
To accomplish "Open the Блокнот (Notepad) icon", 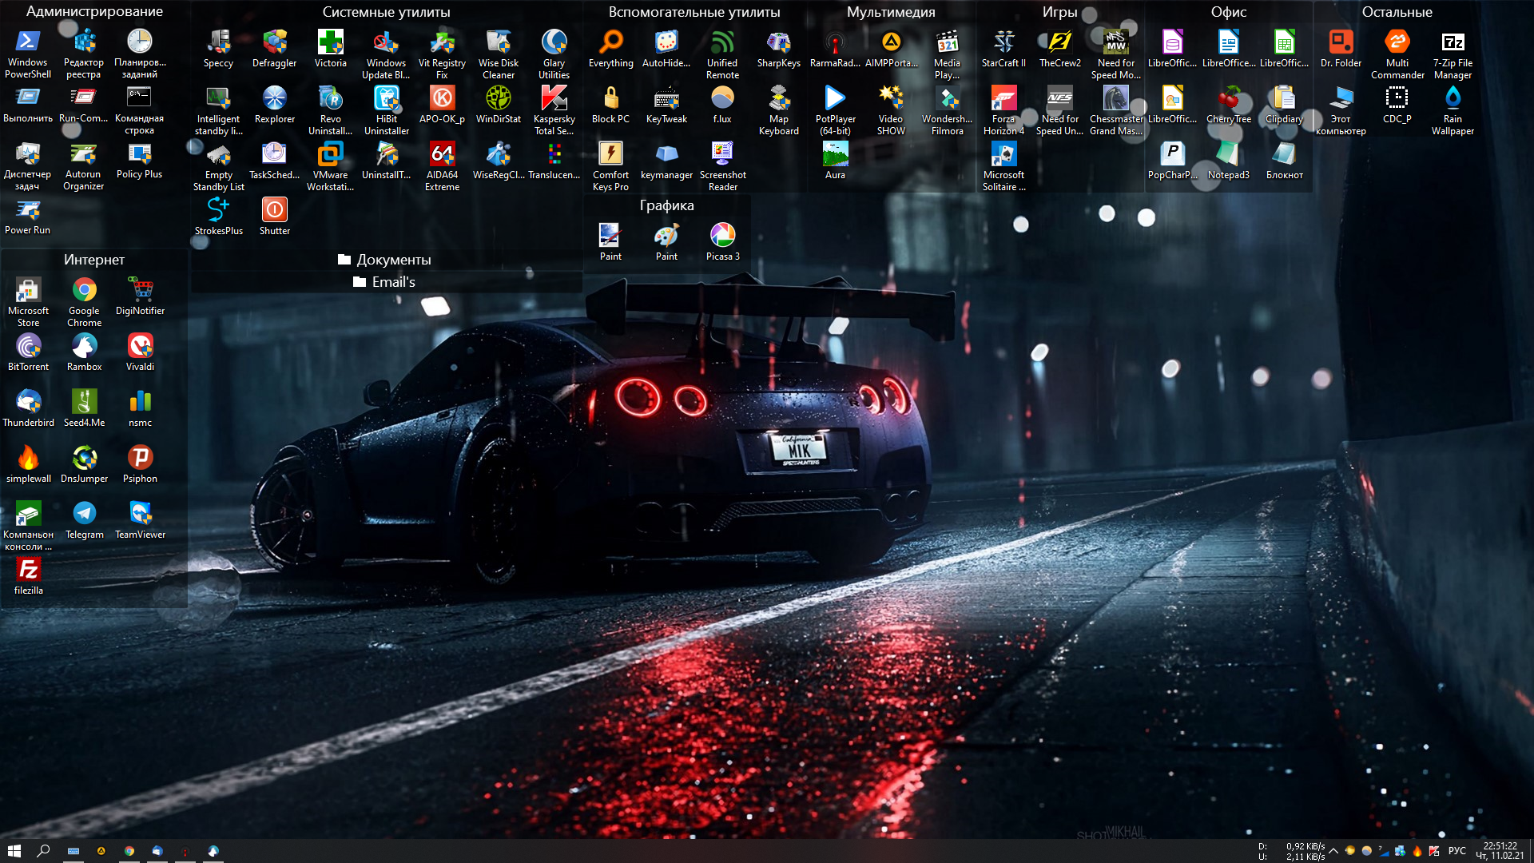I will [x=1285, y=161].
